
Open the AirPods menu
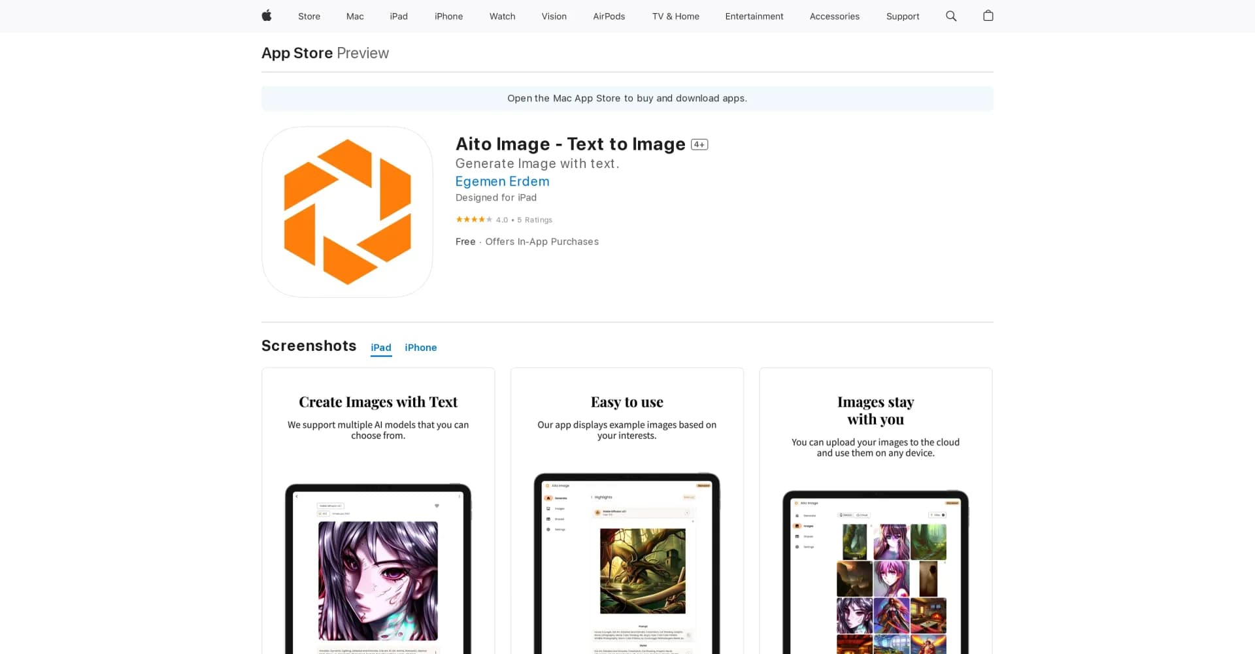click(x=609, y=16)
